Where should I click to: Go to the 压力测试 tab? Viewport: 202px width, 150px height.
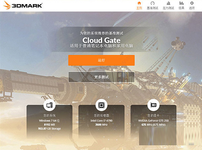168,8
